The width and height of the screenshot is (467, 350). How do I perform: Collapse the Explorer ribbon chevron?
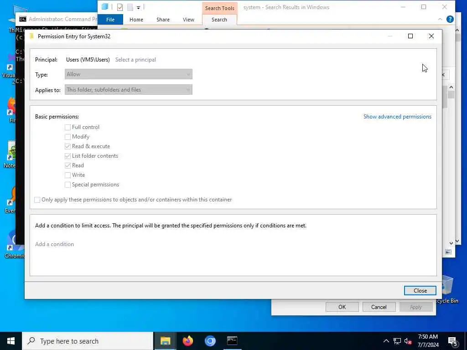[440, 19]
